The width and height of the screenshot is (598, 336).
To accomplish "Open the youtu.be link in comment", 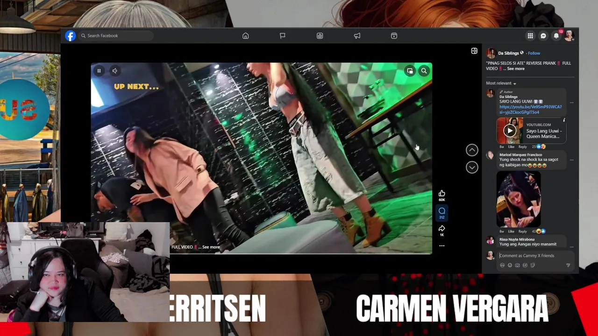I will (x=530, y=110).
